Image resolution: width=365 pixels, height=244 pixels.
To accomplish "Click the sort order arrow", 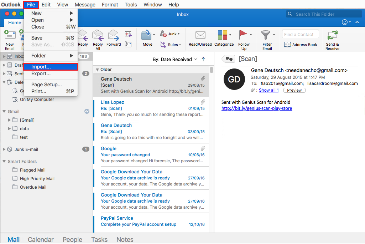I will pos(203,59).
